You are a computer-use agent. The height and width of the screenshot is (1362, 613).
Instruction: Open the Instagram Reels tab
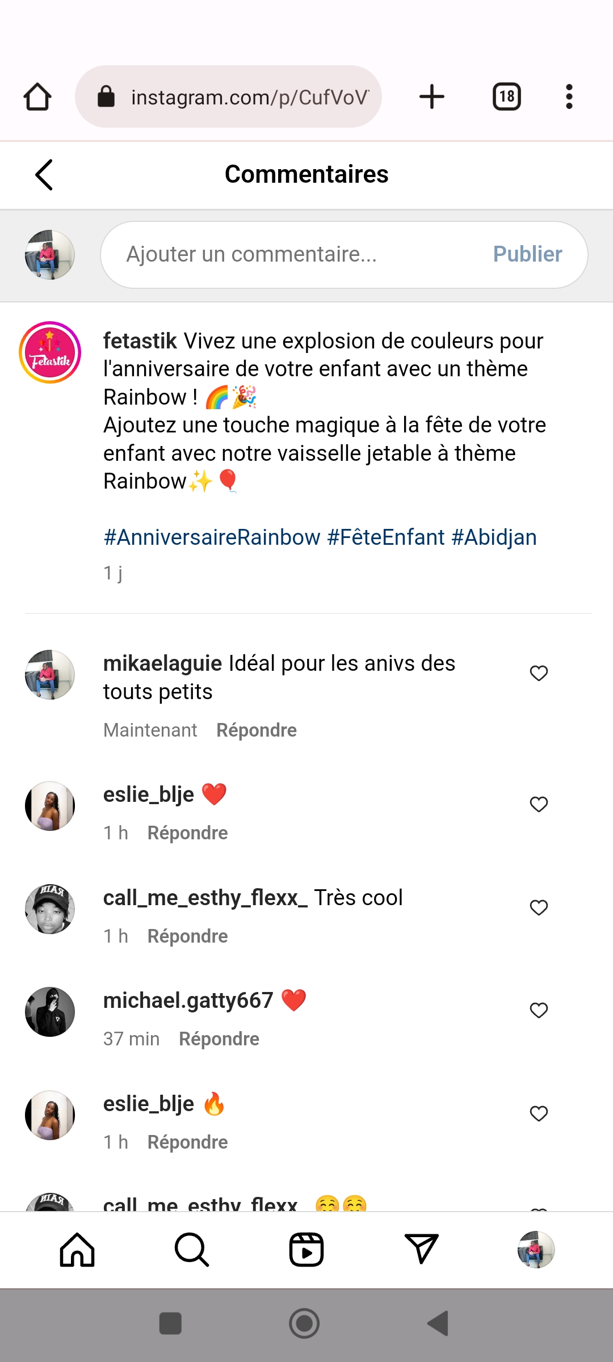pos(306,1250)
